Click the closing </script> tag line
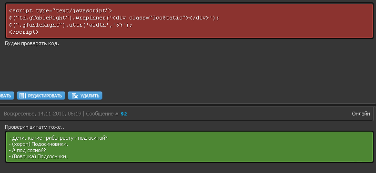The width and height of the screenshot is (376, 173). point(24,32)
